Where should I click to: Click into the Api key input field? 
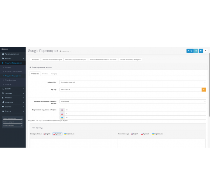coord(130,90)
